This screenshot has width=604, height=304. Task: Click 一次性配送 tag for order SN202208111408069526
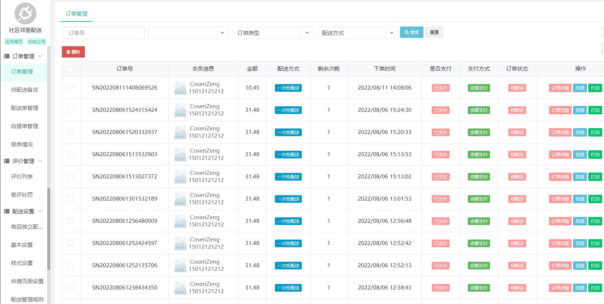[x=288, y=88]
